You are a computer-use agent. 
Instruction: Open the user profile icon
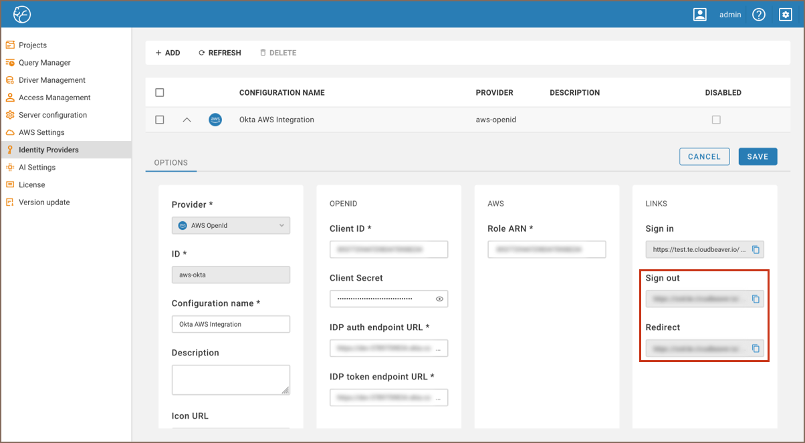pyautogui.click(x=700, y=14)
